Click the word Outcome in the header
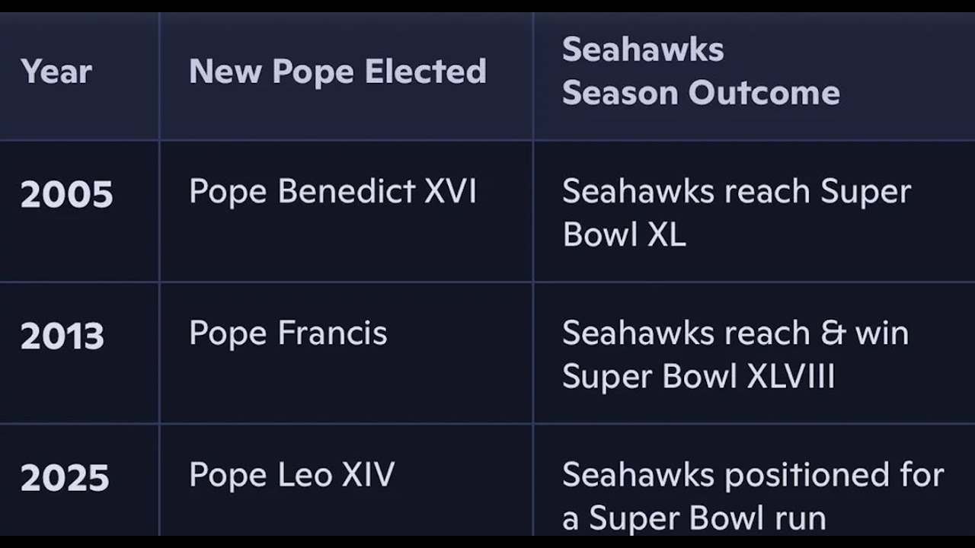The image size is (975, 548). coord(764,94)
